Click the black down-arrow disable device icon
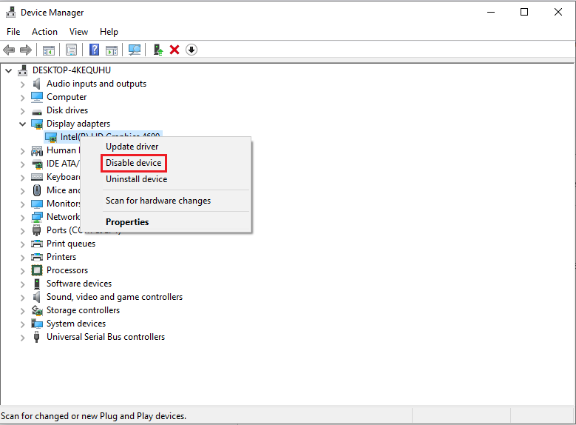 (x=192, y=50)
